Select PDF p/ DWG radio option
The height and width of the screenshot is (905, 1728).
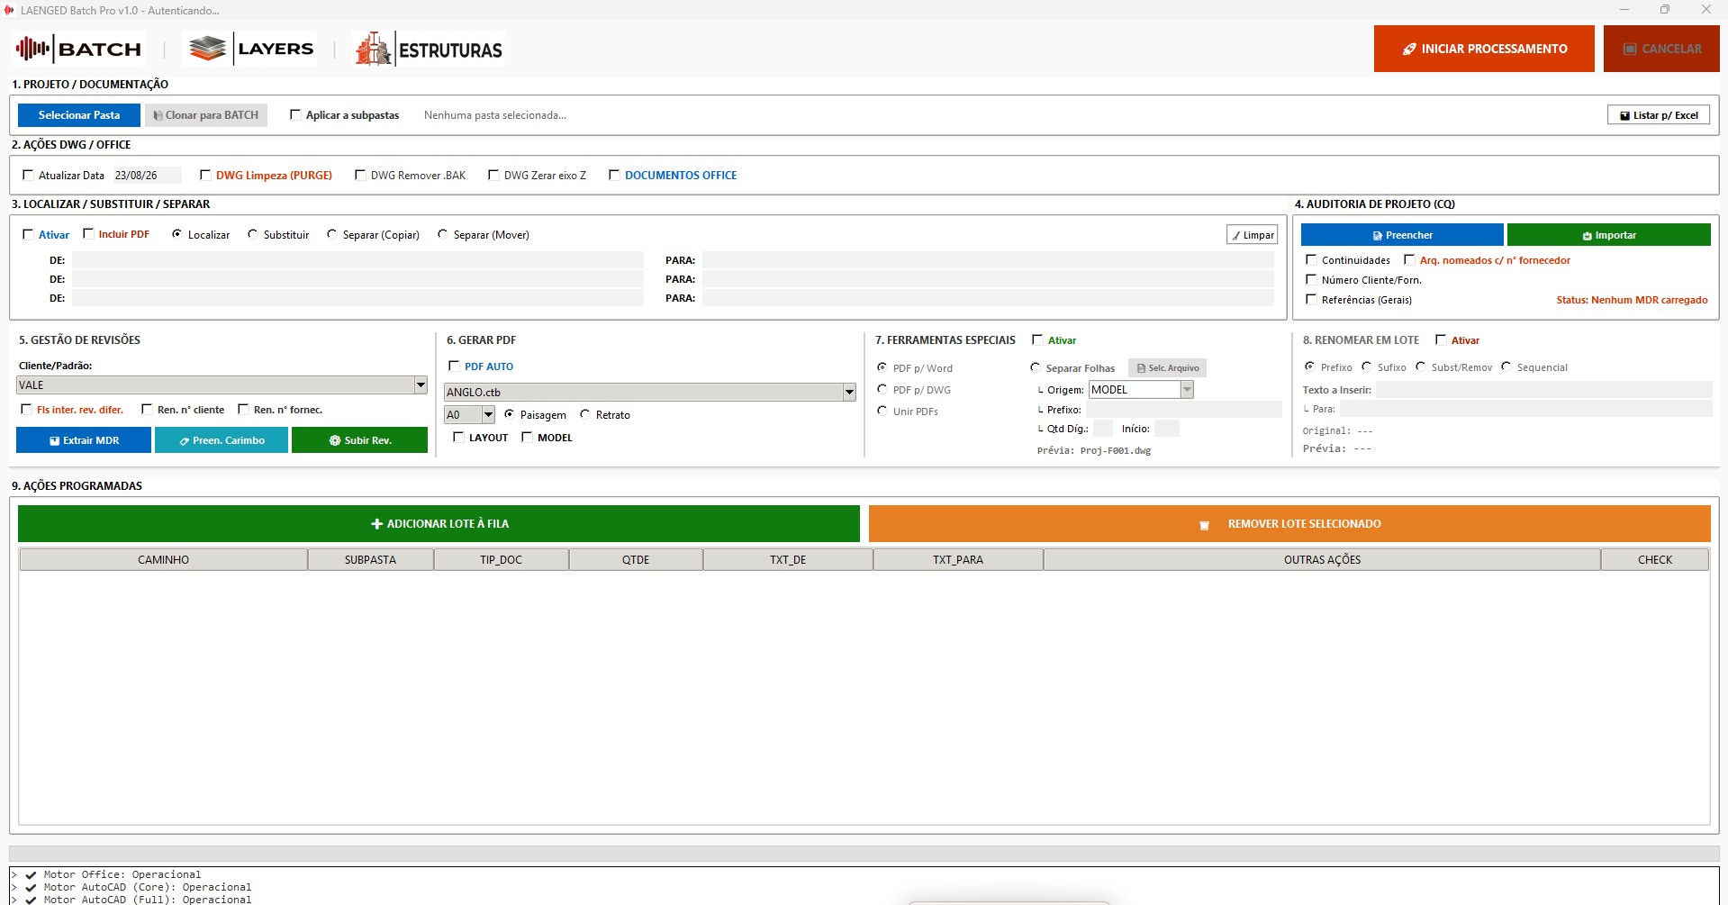coord(882,389)
